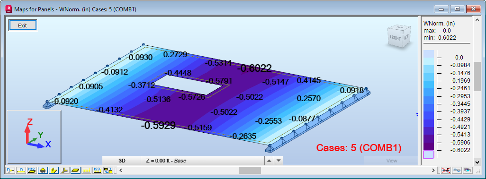Click the -0.5314 value label
This screenshot has height=179, width=486.
(218, 63)
